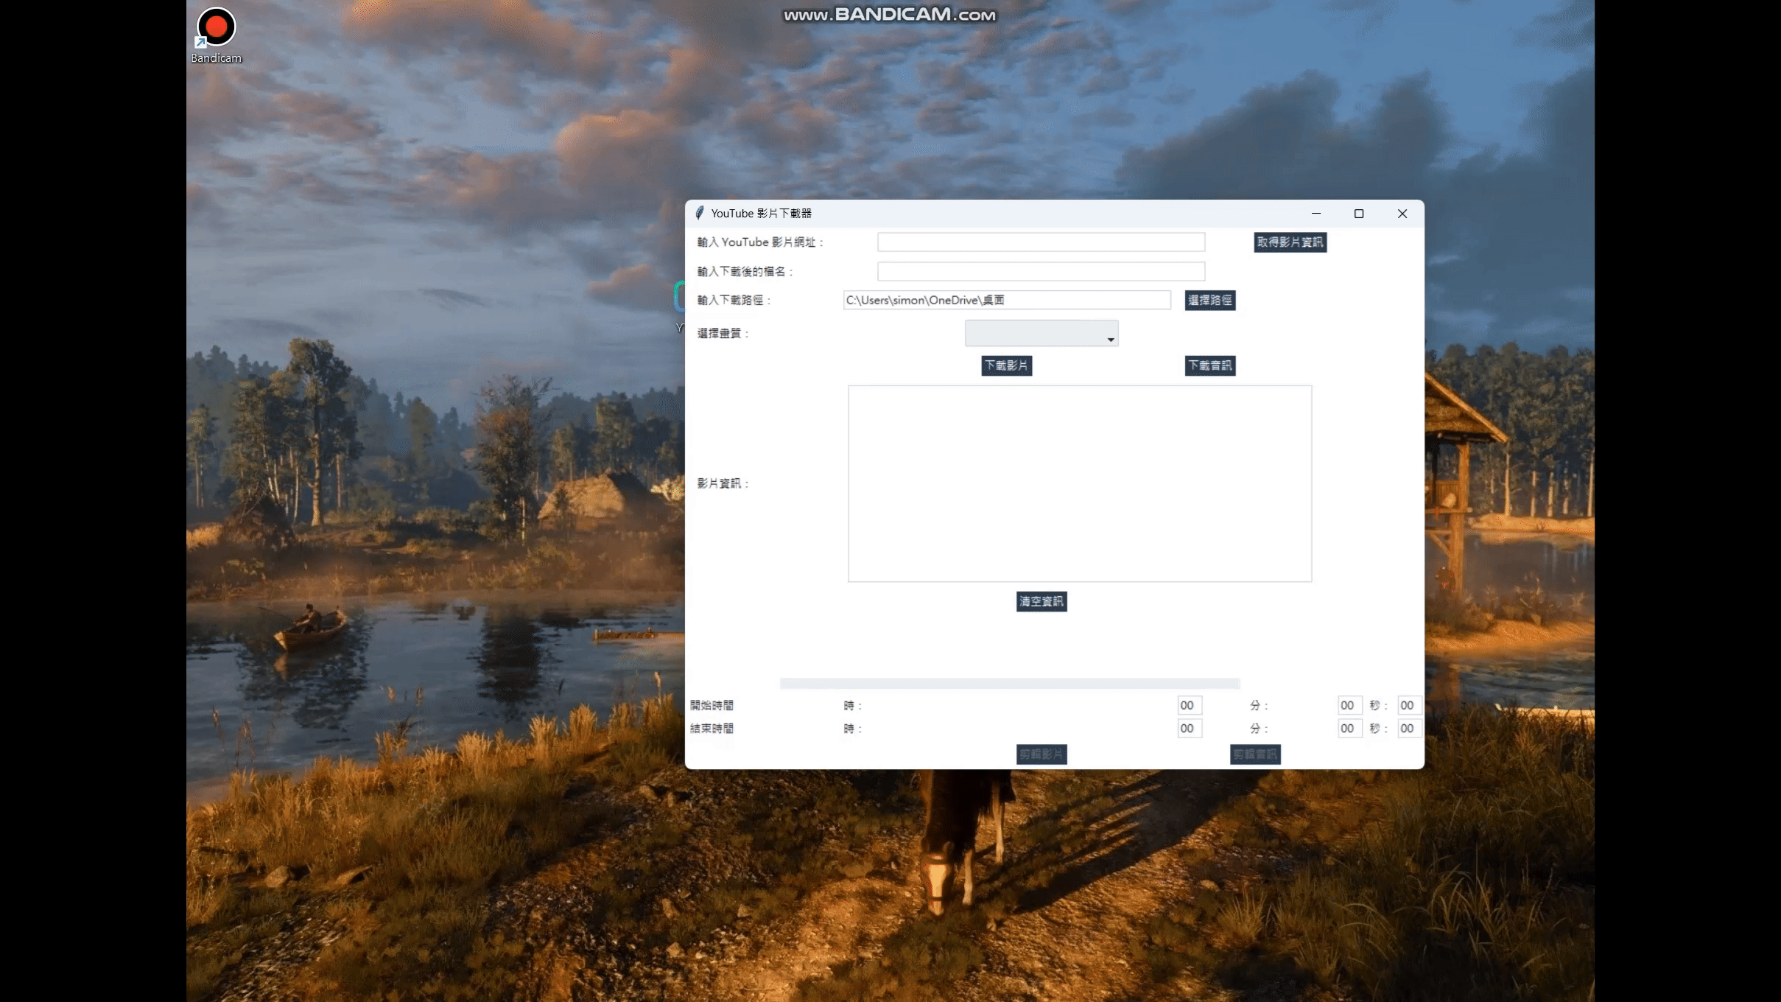
Task: Focus the 開始時間 hour field
Action: 1189,705
